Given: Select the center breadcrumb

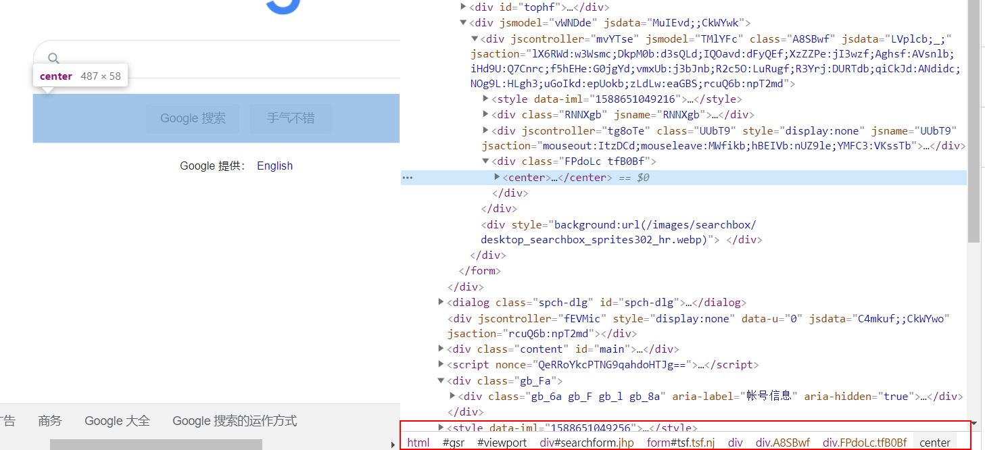Looking at the screenshot, I should (x=935, y=443).
